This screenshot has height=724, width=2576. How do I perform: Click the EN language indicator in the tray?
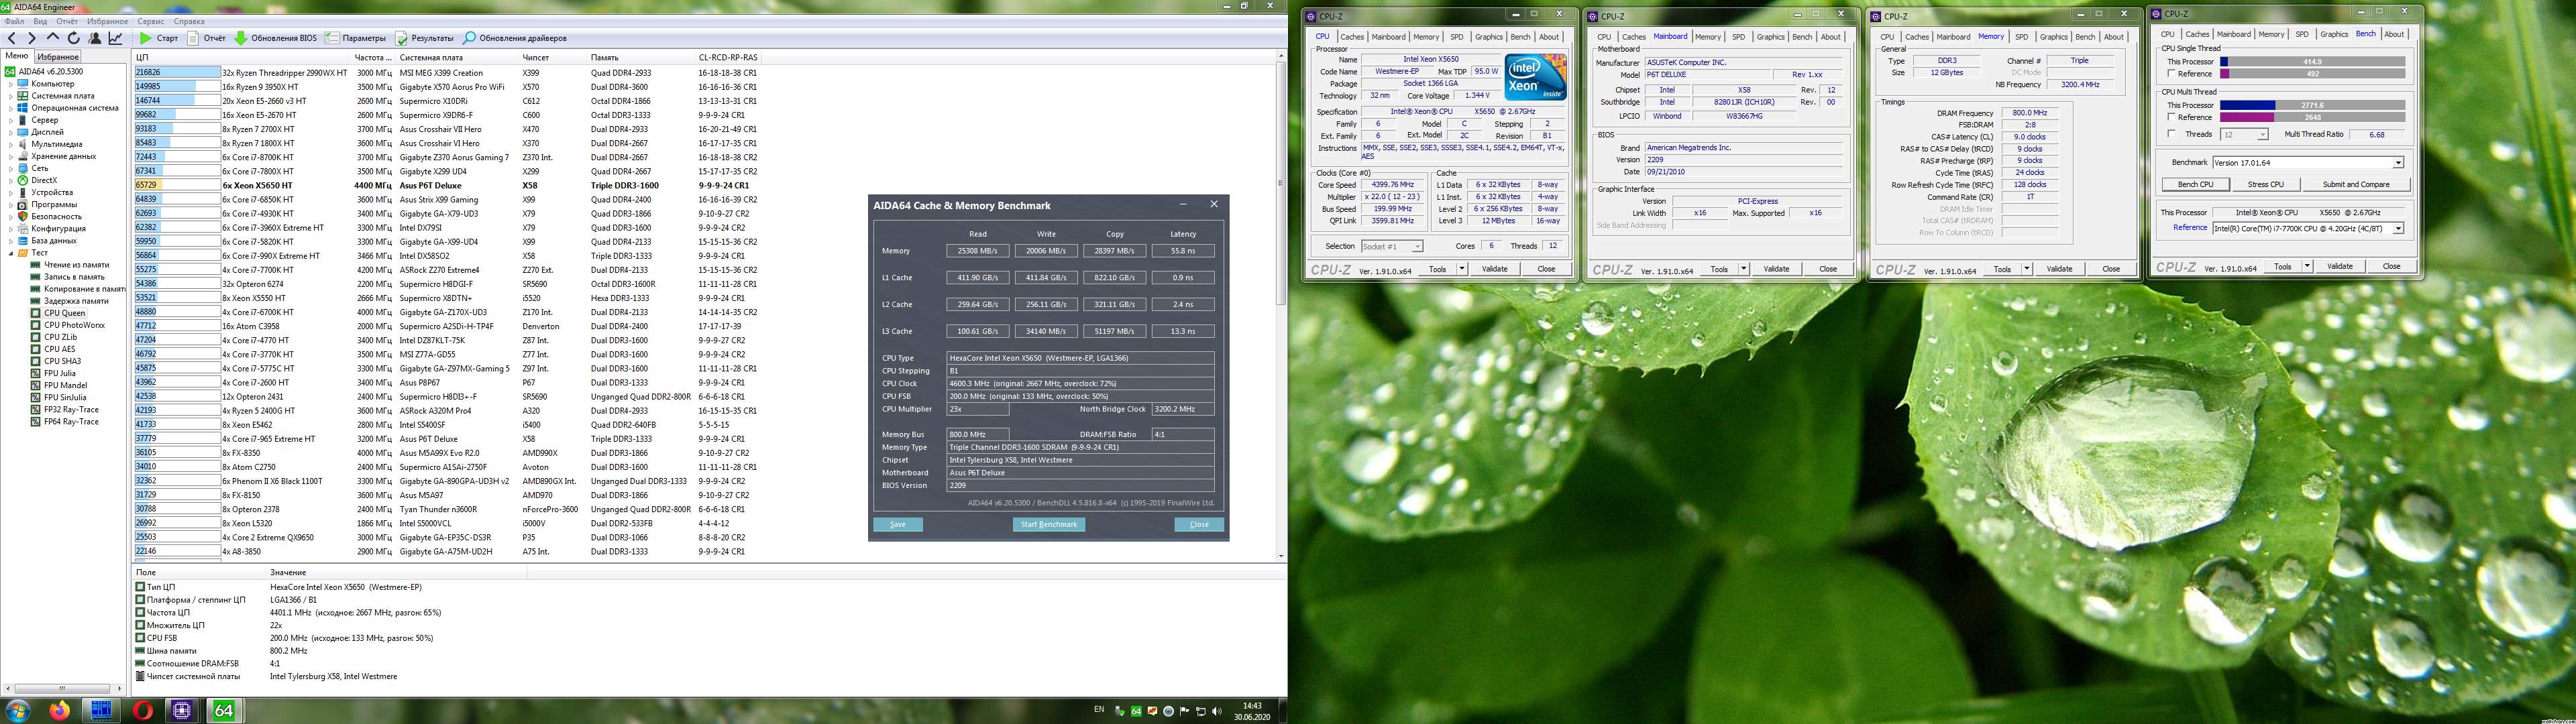click(x=1099, y=710)
